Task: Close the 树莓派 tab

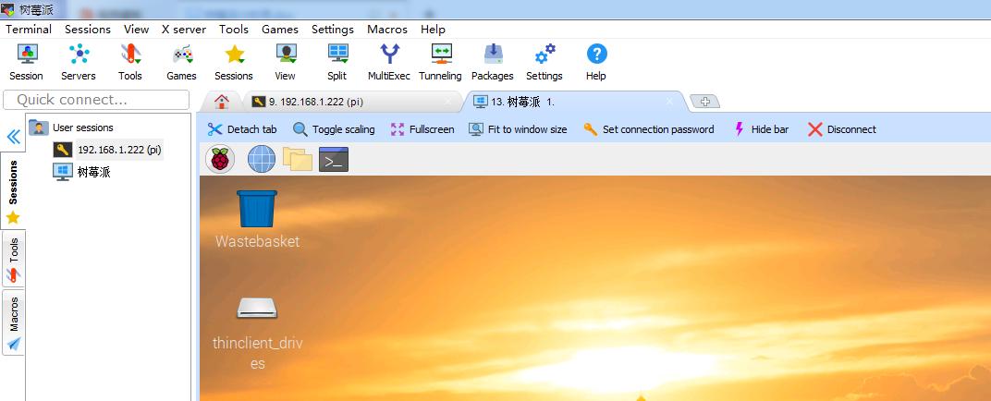Action: point(669,101)
